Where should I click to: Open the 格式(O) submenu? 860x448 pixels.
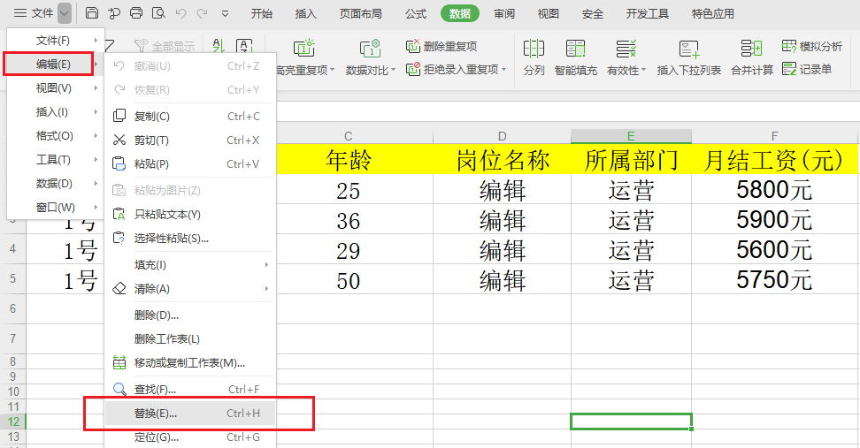tap(55, 136)
